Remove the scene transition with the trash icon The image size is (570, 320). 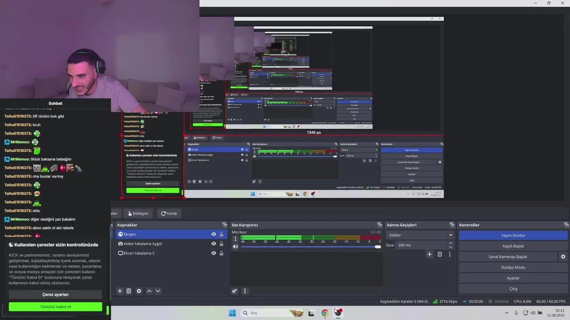click(440, 254)
